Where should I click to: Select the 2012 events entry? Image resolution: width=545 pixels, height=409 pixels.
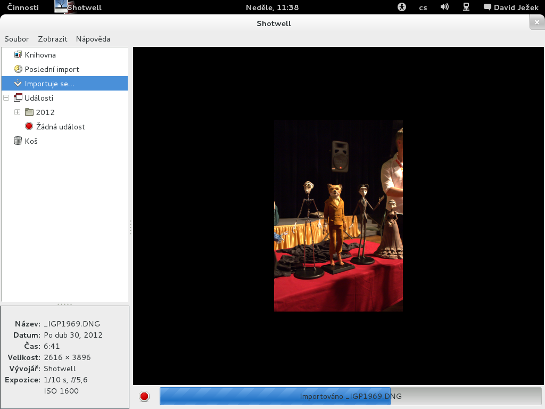64,112
